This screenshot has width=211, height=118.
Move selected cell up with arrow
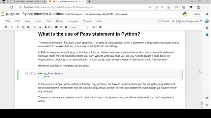pyautogui.click(x=35, y=27)
